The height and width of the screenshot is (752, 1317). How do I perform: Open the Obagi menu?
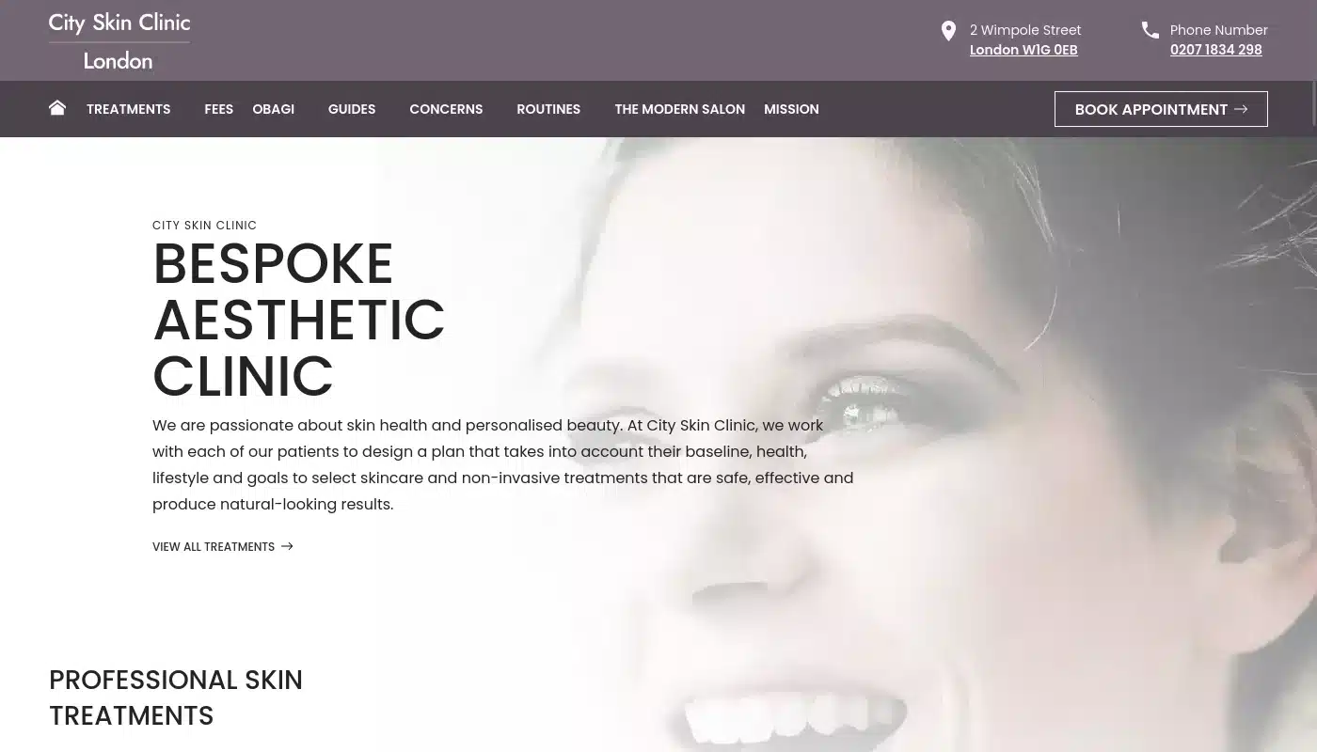pos(273,109)
